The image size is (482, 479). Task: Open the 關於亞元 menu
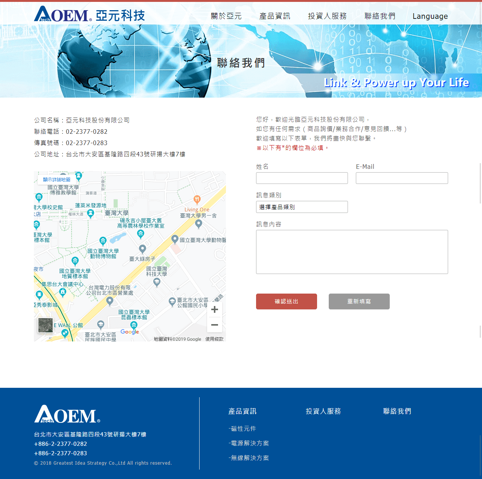coord(226,16)
